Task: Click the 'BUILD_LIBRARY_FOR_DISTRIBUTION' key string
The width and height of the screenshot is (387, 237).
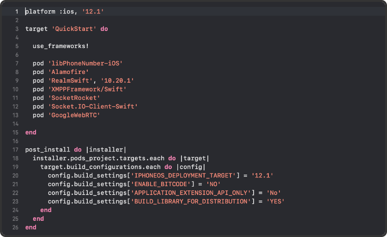Action: tap(190, 201)
